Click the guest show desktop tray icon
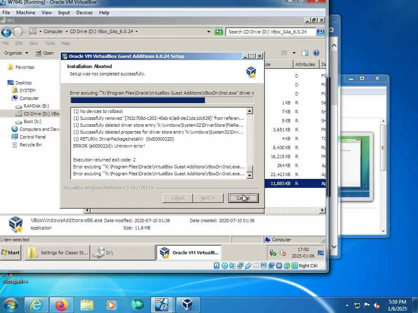Image resolution: width=418 pixels, height=313 pixels. tap(321, 253)
